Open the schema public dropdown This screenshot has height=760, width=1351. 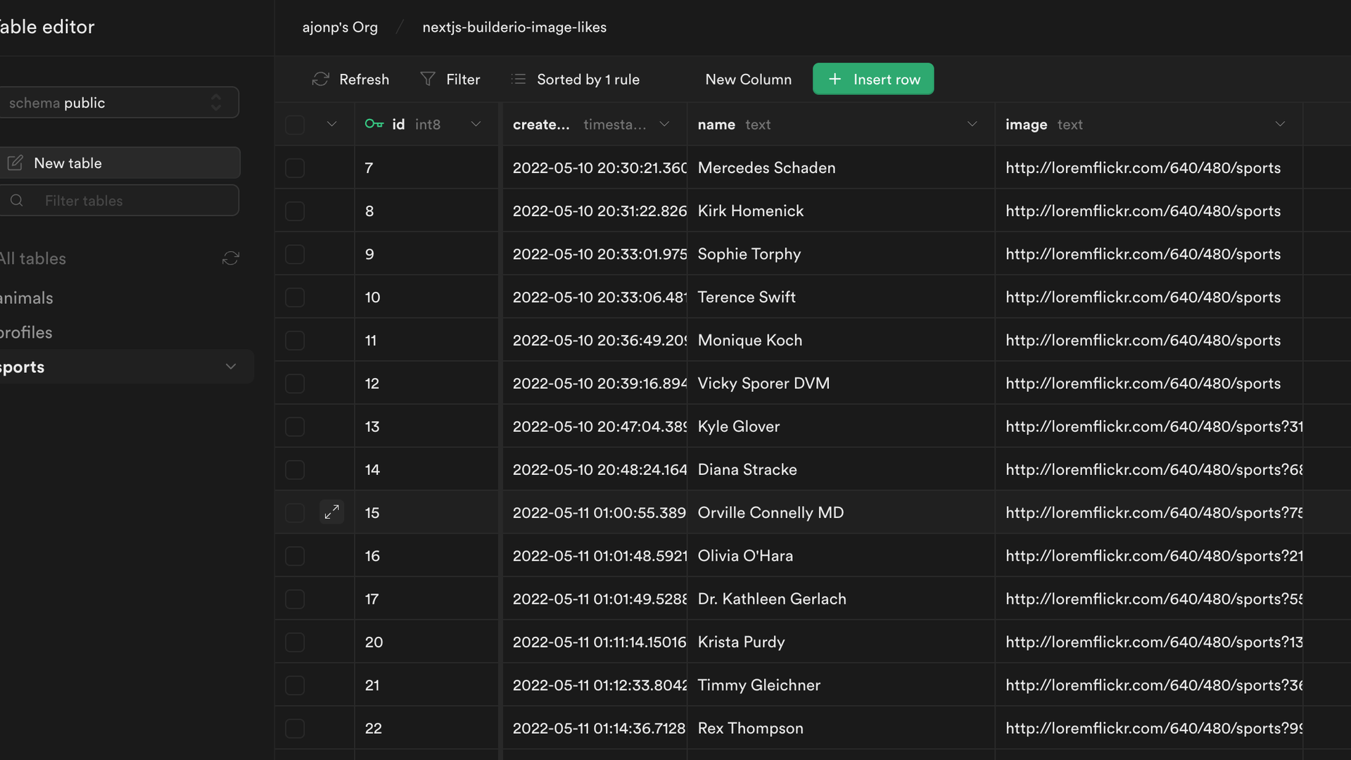click(120, 103)
